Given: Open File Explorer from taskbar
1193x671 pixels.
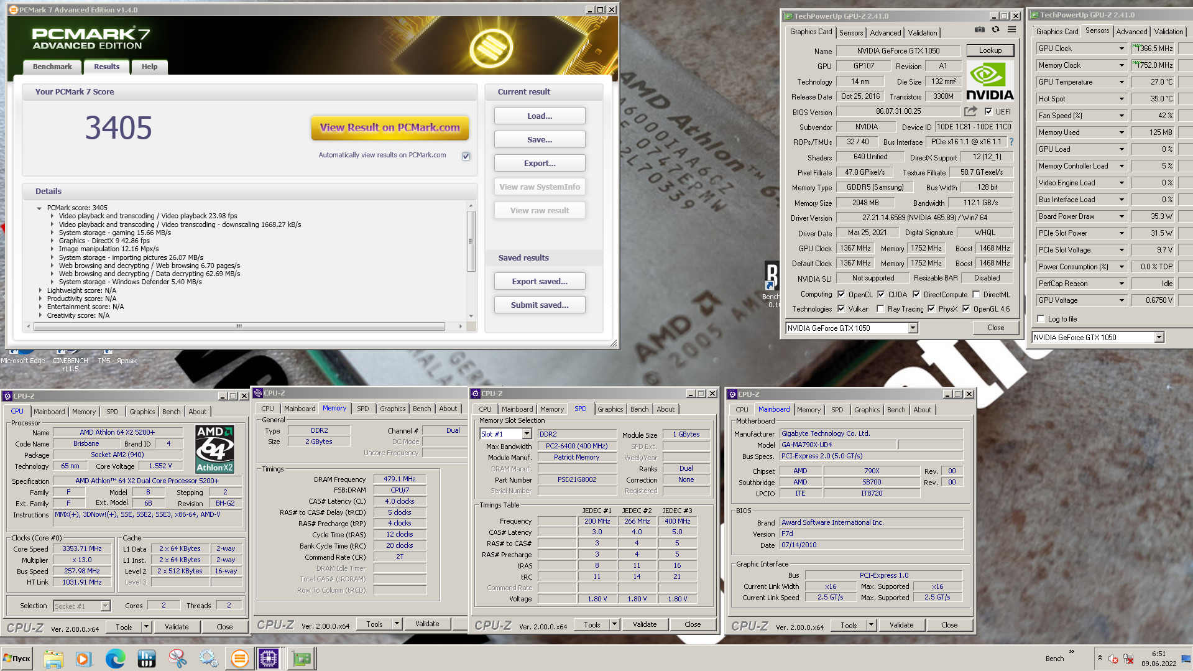Looking at the screenshot, I should 53,658.
